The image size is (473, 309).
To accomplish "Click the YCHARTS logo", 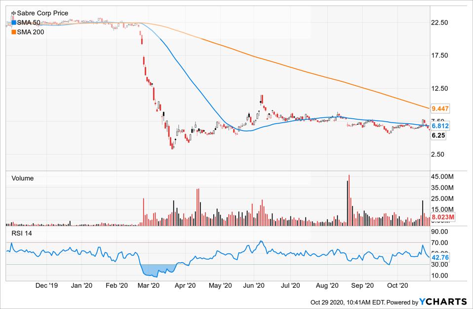I will pyautogui.click(x=443, y=302).
